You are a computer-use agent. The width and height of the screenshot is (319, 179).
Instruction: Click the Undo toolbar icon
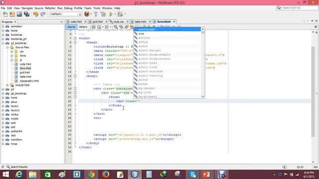tap(36, 14)
